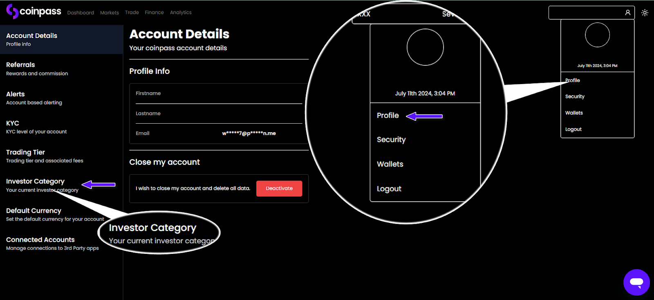
Task: Click the profile avatar circle in dropdown
Action: [597, 35]
